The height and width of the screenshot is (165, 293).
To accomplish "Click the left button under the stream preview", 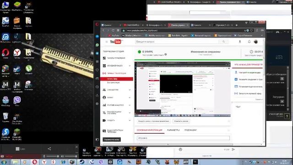I will [x=153, y=121].
